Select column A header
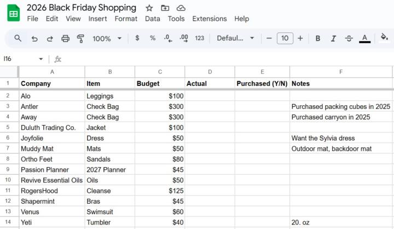This screenshot has height=229, width=394. coord(52,72)
